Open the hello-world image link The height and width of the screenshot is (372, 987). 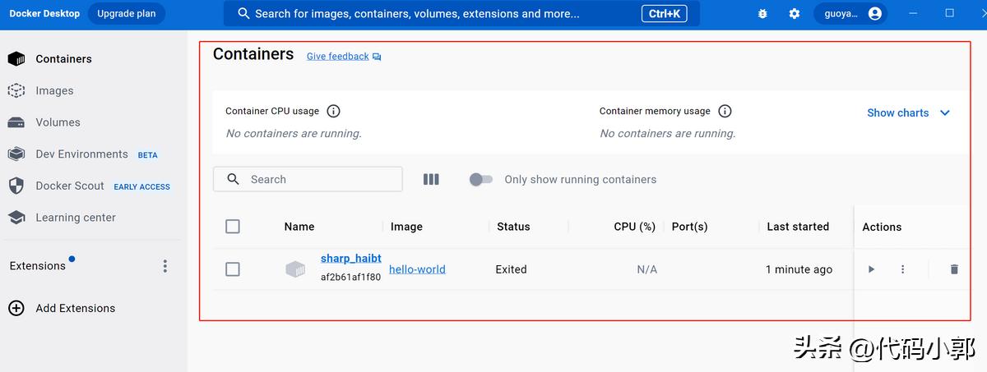click(x=417, y=269)
